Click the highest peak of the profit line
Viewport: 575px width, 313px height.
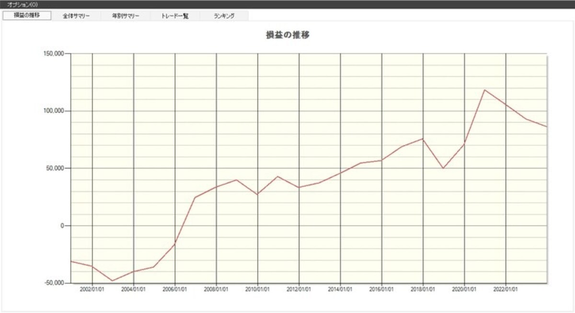click(485, 89)
